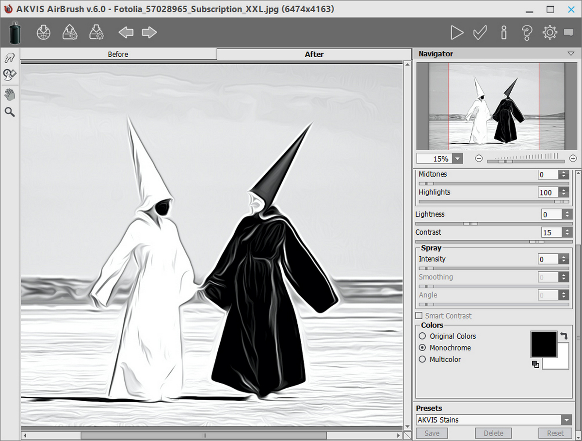Click the Lightness value field showing 0
This screenshot has height=441, width=582.
pyautogui.click(x=551, y=214)
